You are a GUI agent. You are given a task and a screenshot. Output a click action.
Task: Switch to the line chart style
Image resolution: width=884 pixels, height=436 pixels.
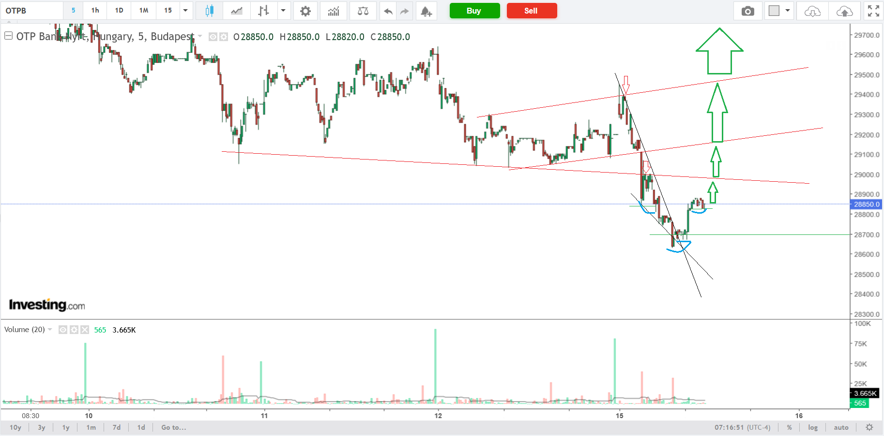click(237, 11)
